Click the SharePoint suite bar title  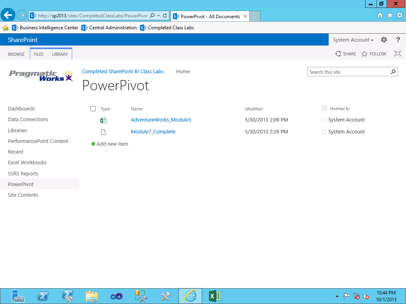pos(23,40)
